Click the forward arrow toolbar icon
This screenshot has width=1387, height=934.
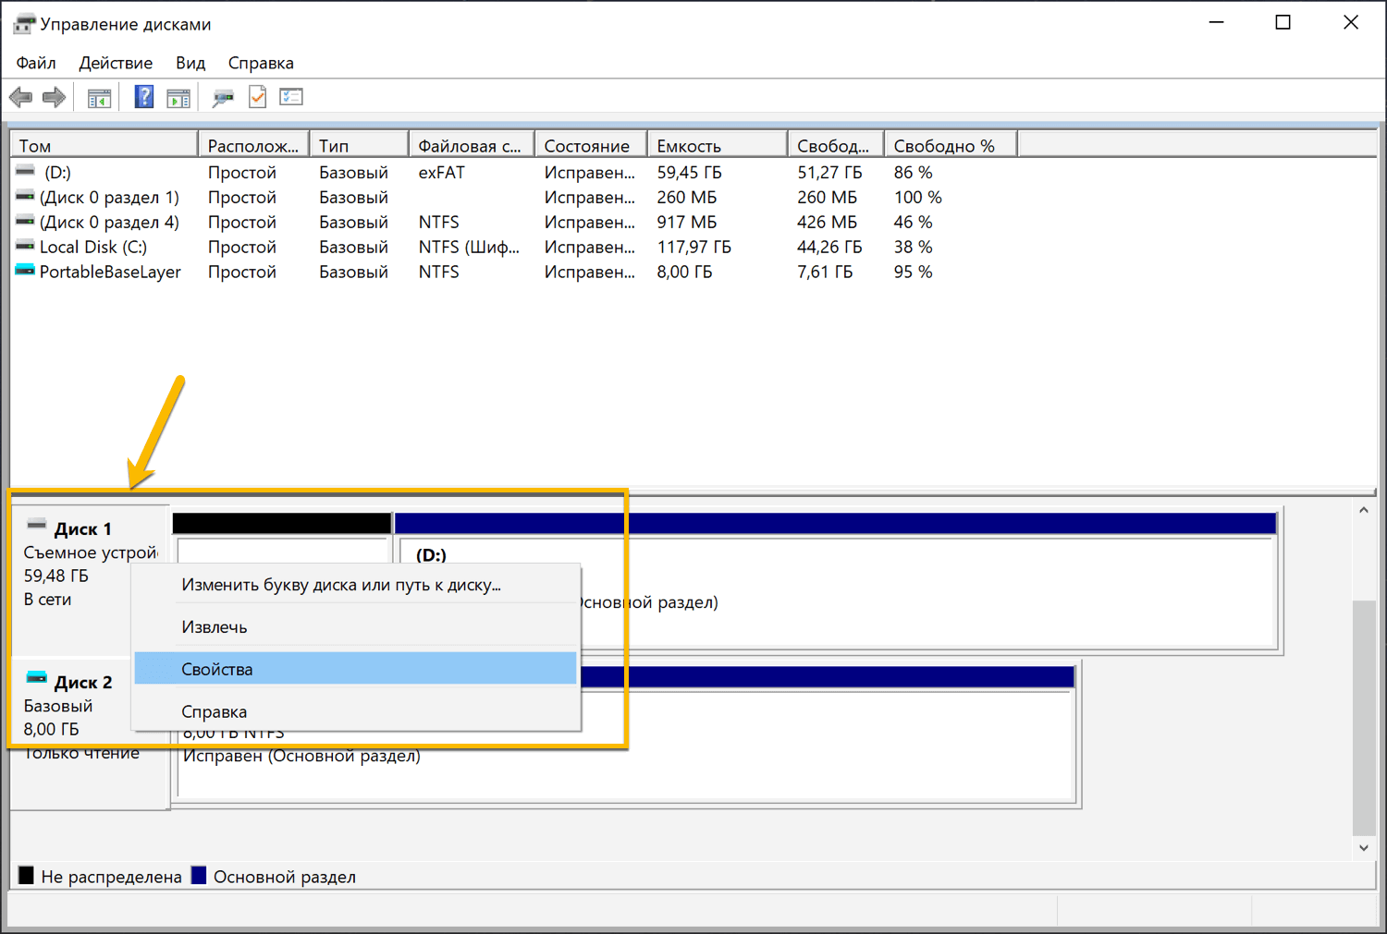tap(55, 97)
